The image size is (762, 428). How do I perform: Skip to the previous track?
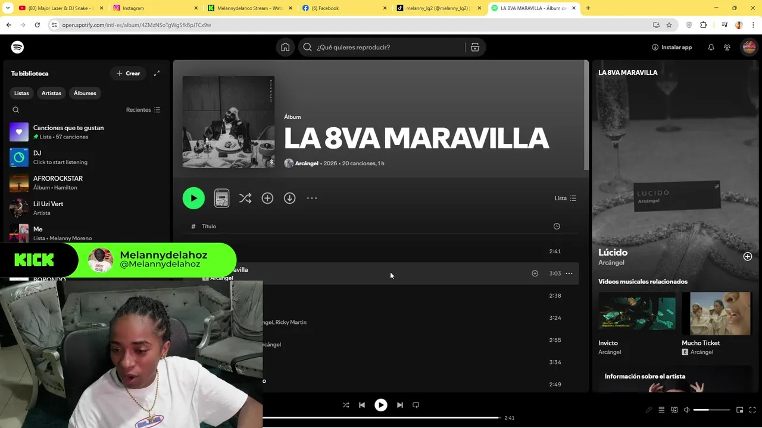[x=361, y=405]
